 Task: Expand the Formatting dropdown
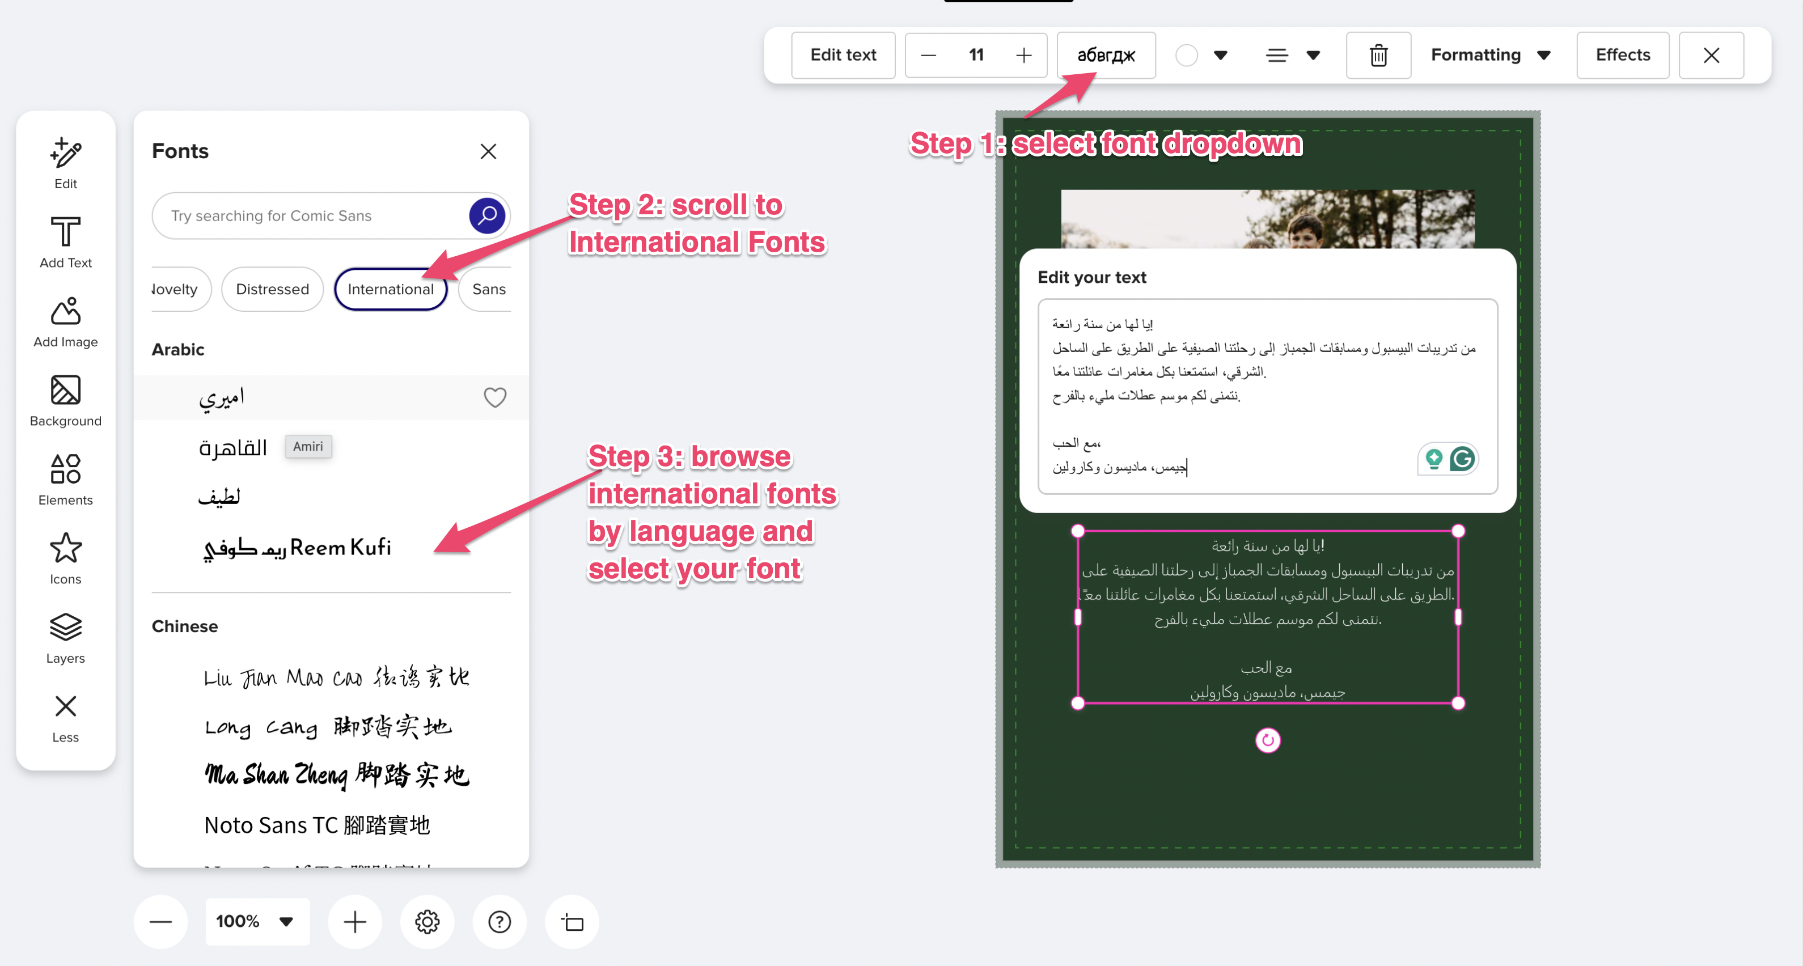1489,54
